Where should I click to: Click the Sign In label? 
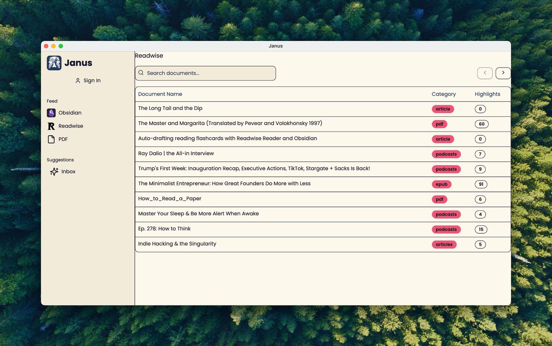pyautogui.click(x=92, y=81)
